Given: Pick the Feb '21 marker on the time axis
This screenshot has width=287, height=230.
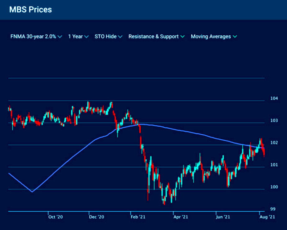Looking at the screenshot, I should point(138,217).
